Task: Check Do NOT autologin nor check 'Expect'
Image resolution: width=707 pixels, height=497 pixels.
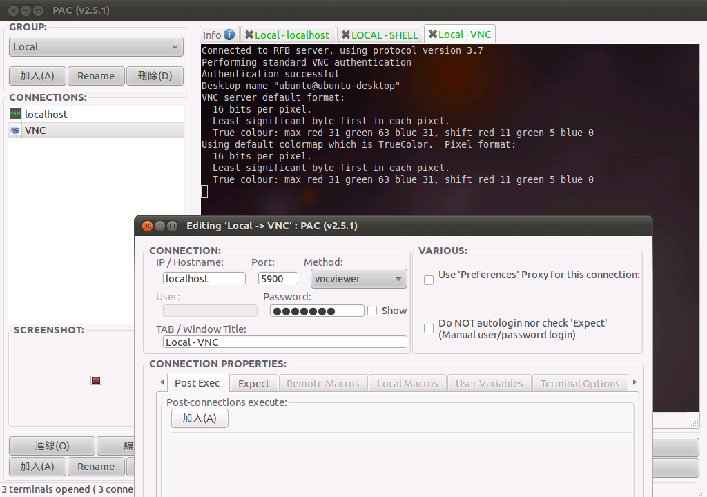Action: pos(429,329)
